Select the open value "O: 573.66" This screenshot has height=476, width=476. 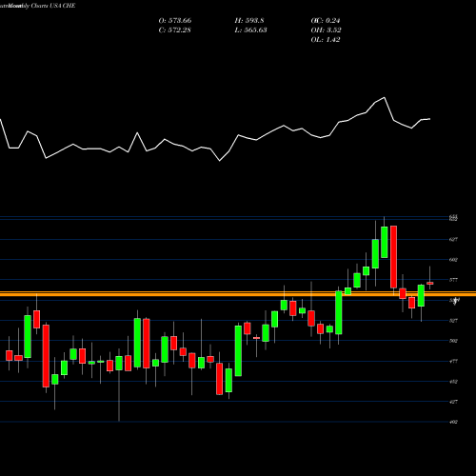pyautogui.click(x=175, y=21)
